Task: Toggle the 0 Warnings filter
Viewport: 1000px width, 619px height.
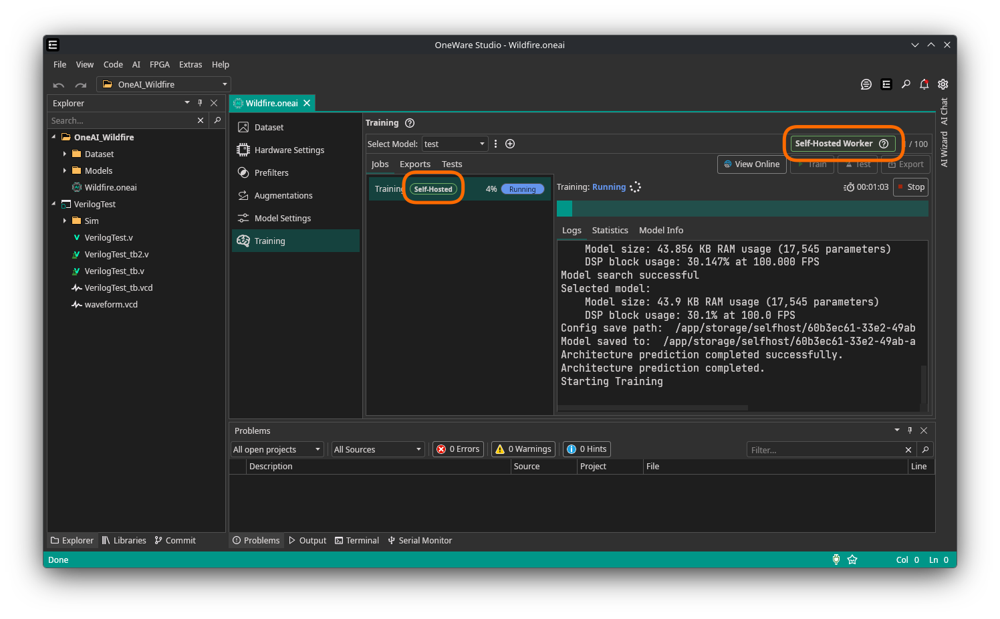Action: click(523, 449)
